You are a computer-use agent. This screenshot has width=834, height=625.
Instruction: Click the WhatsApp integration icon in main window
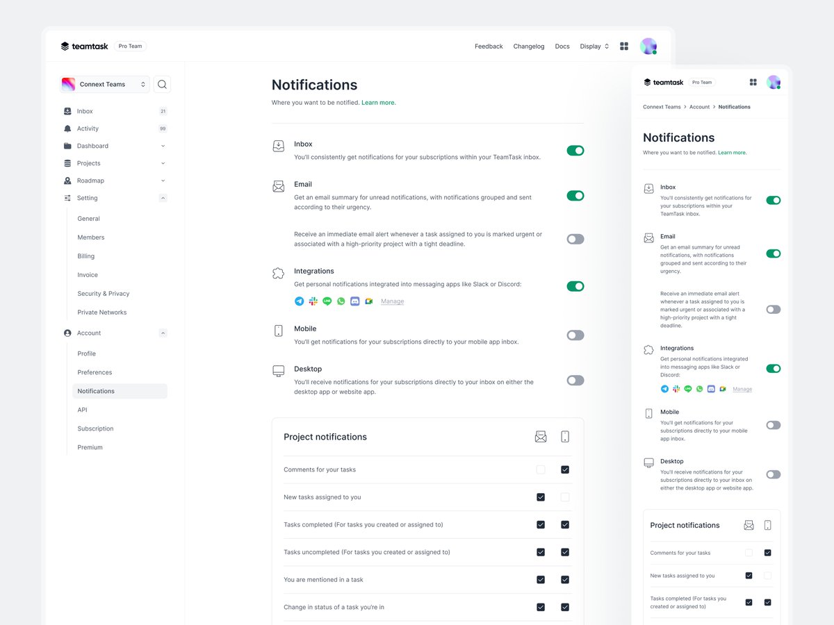coord(341,301)
